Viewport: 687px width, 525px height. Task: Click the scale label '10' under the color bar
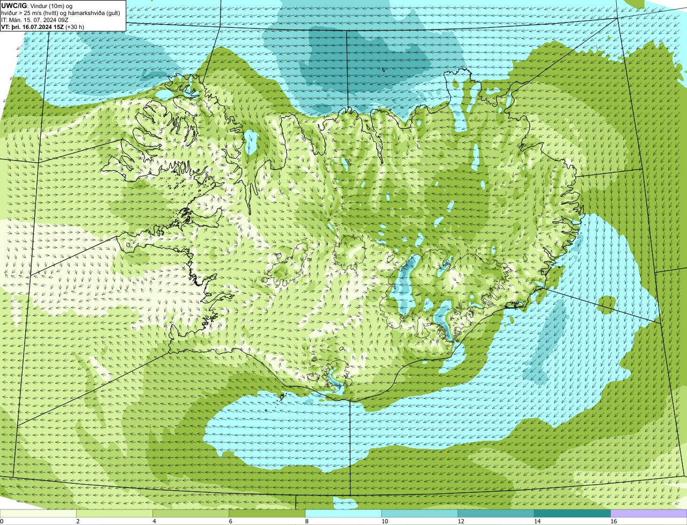(384, 521)
